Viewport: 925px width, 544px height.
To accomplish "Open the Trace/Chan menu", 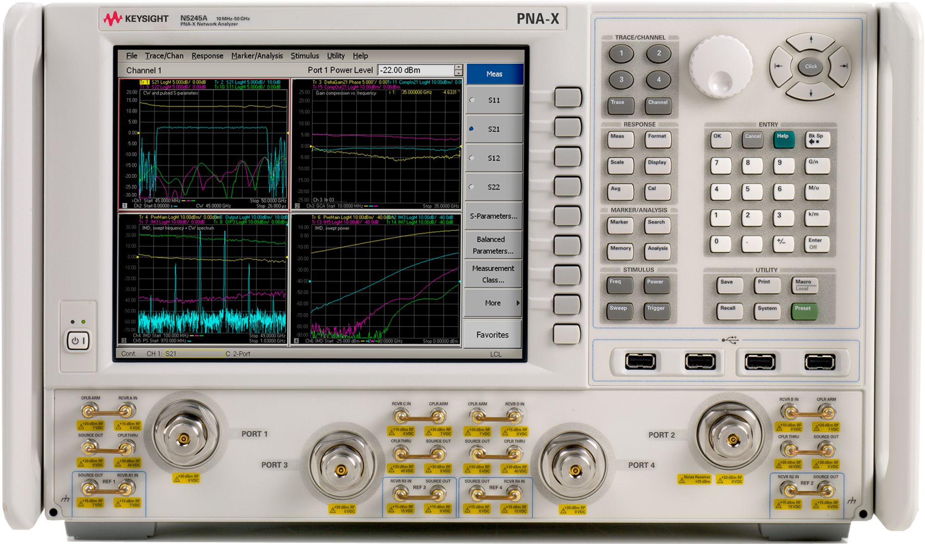I will (x=164, y=56).
